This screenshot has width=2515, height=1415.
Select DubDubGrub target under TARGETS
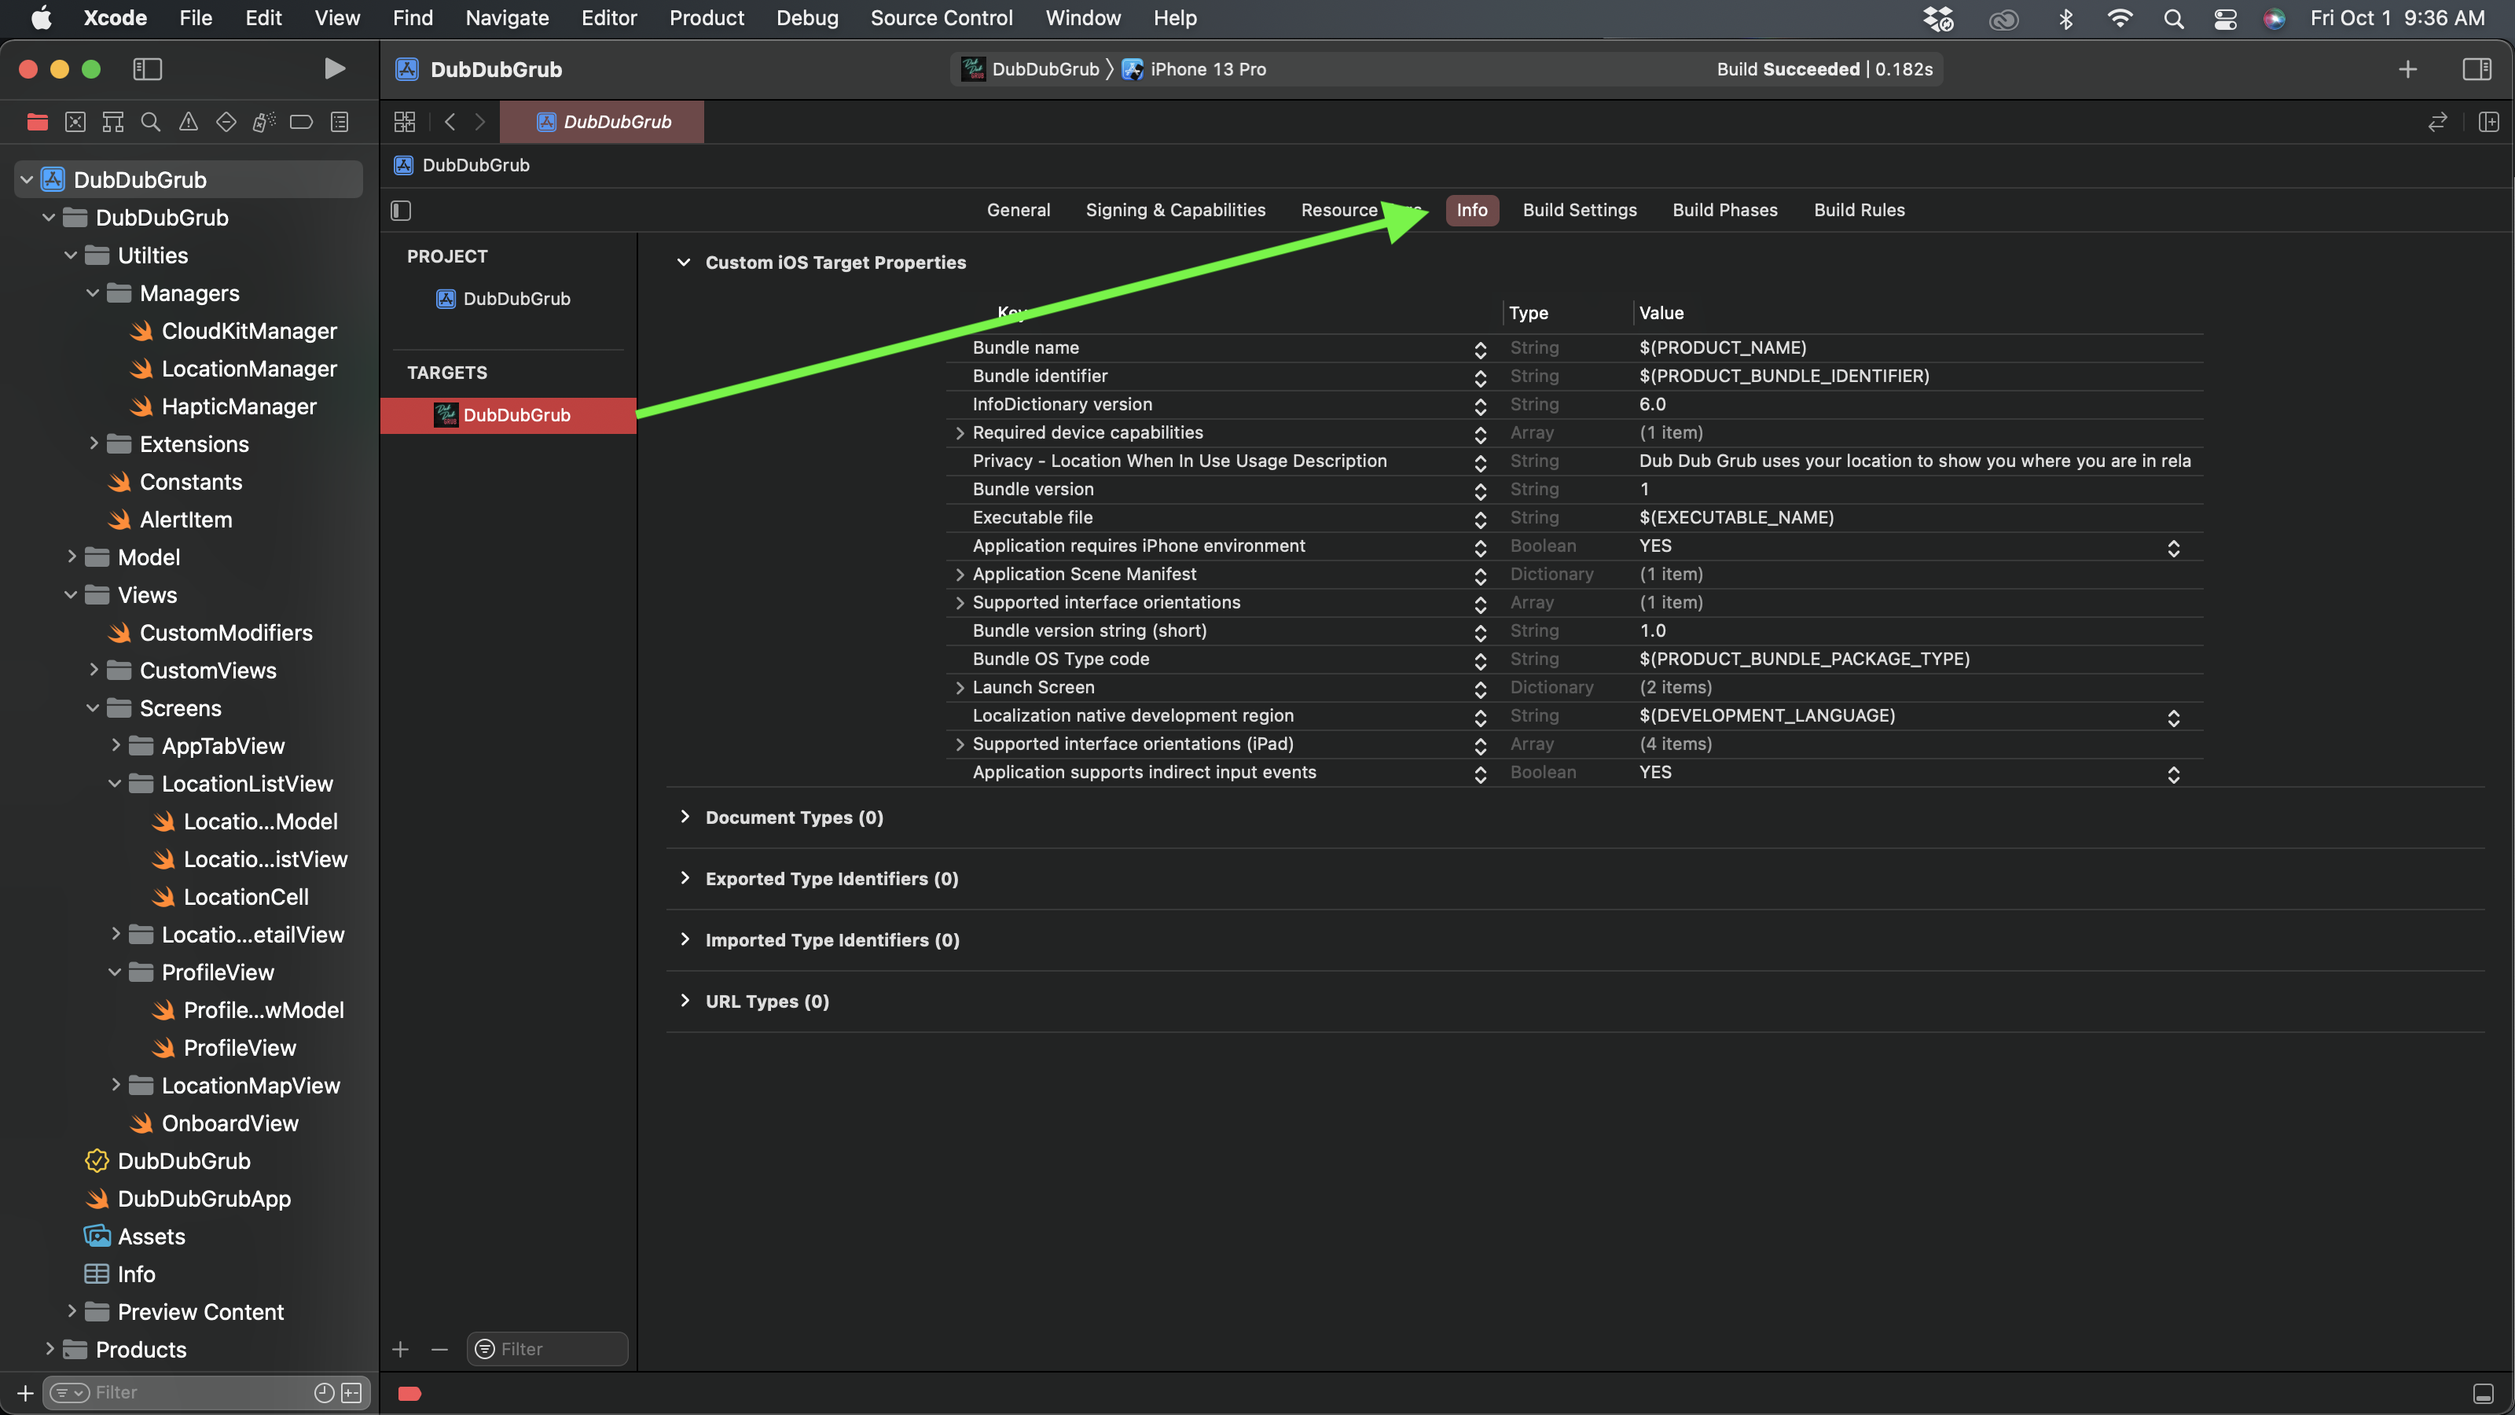coord(509,415)
